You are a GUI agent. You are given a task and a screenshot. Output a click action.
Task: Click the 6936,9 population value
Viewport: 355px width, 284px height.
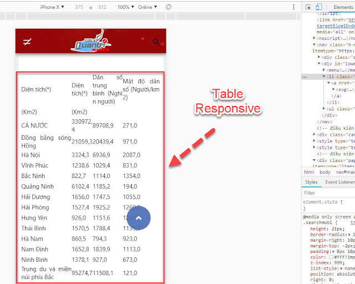101,155
